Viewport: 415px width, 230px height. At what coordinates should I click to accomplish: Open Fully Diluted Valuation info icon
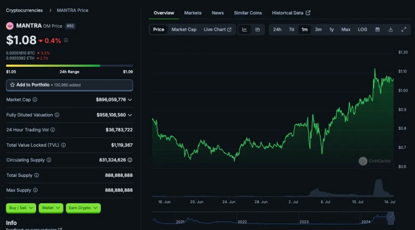(x=57, y=115)
